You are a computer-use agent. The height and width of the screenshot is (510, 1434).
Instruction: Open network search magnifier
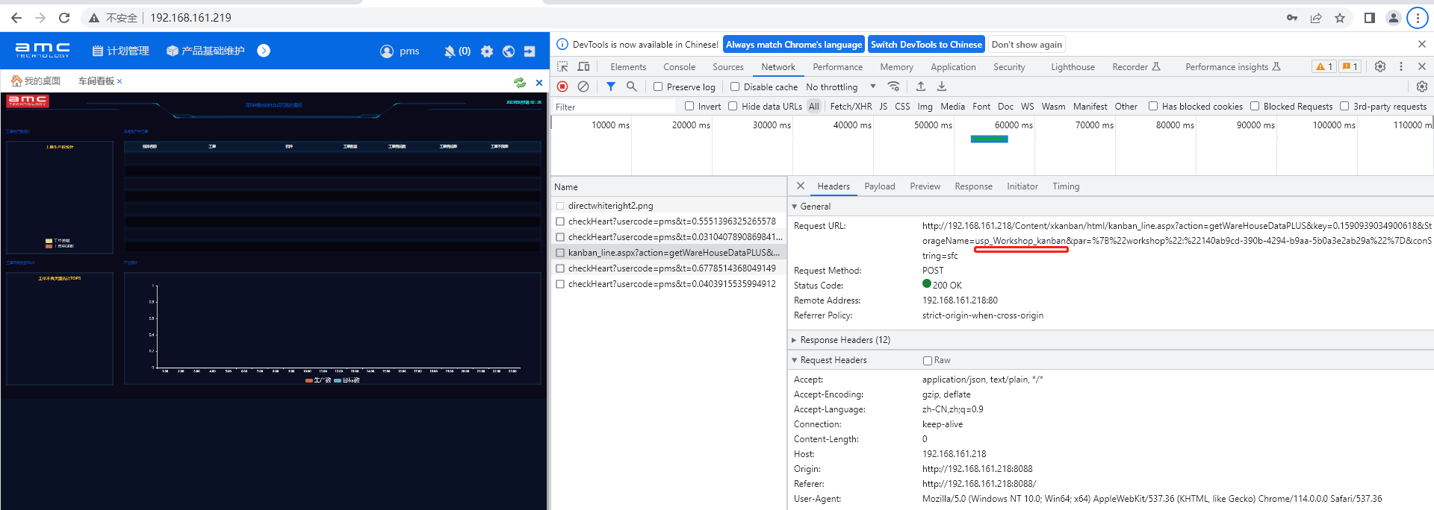(631, 86)
